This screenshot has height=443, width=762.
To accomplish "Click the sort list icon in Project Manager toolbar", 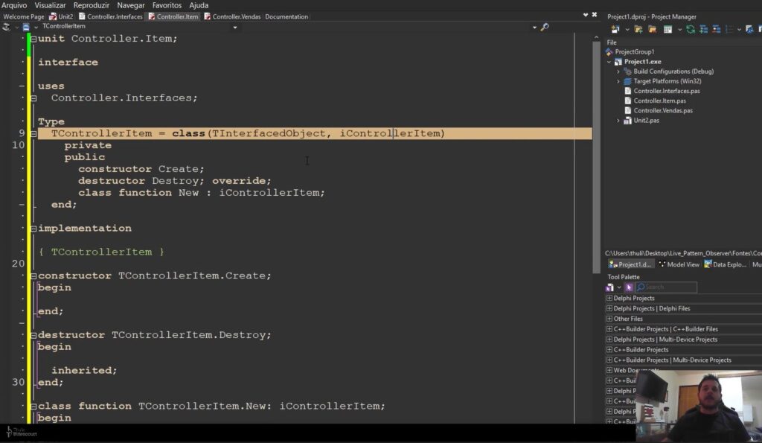I will point(730,28).
